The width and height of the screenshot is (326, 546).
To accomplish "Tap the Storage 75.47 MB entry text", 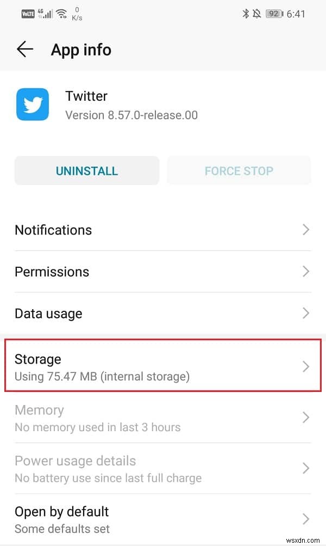I will tap(102, 376).
